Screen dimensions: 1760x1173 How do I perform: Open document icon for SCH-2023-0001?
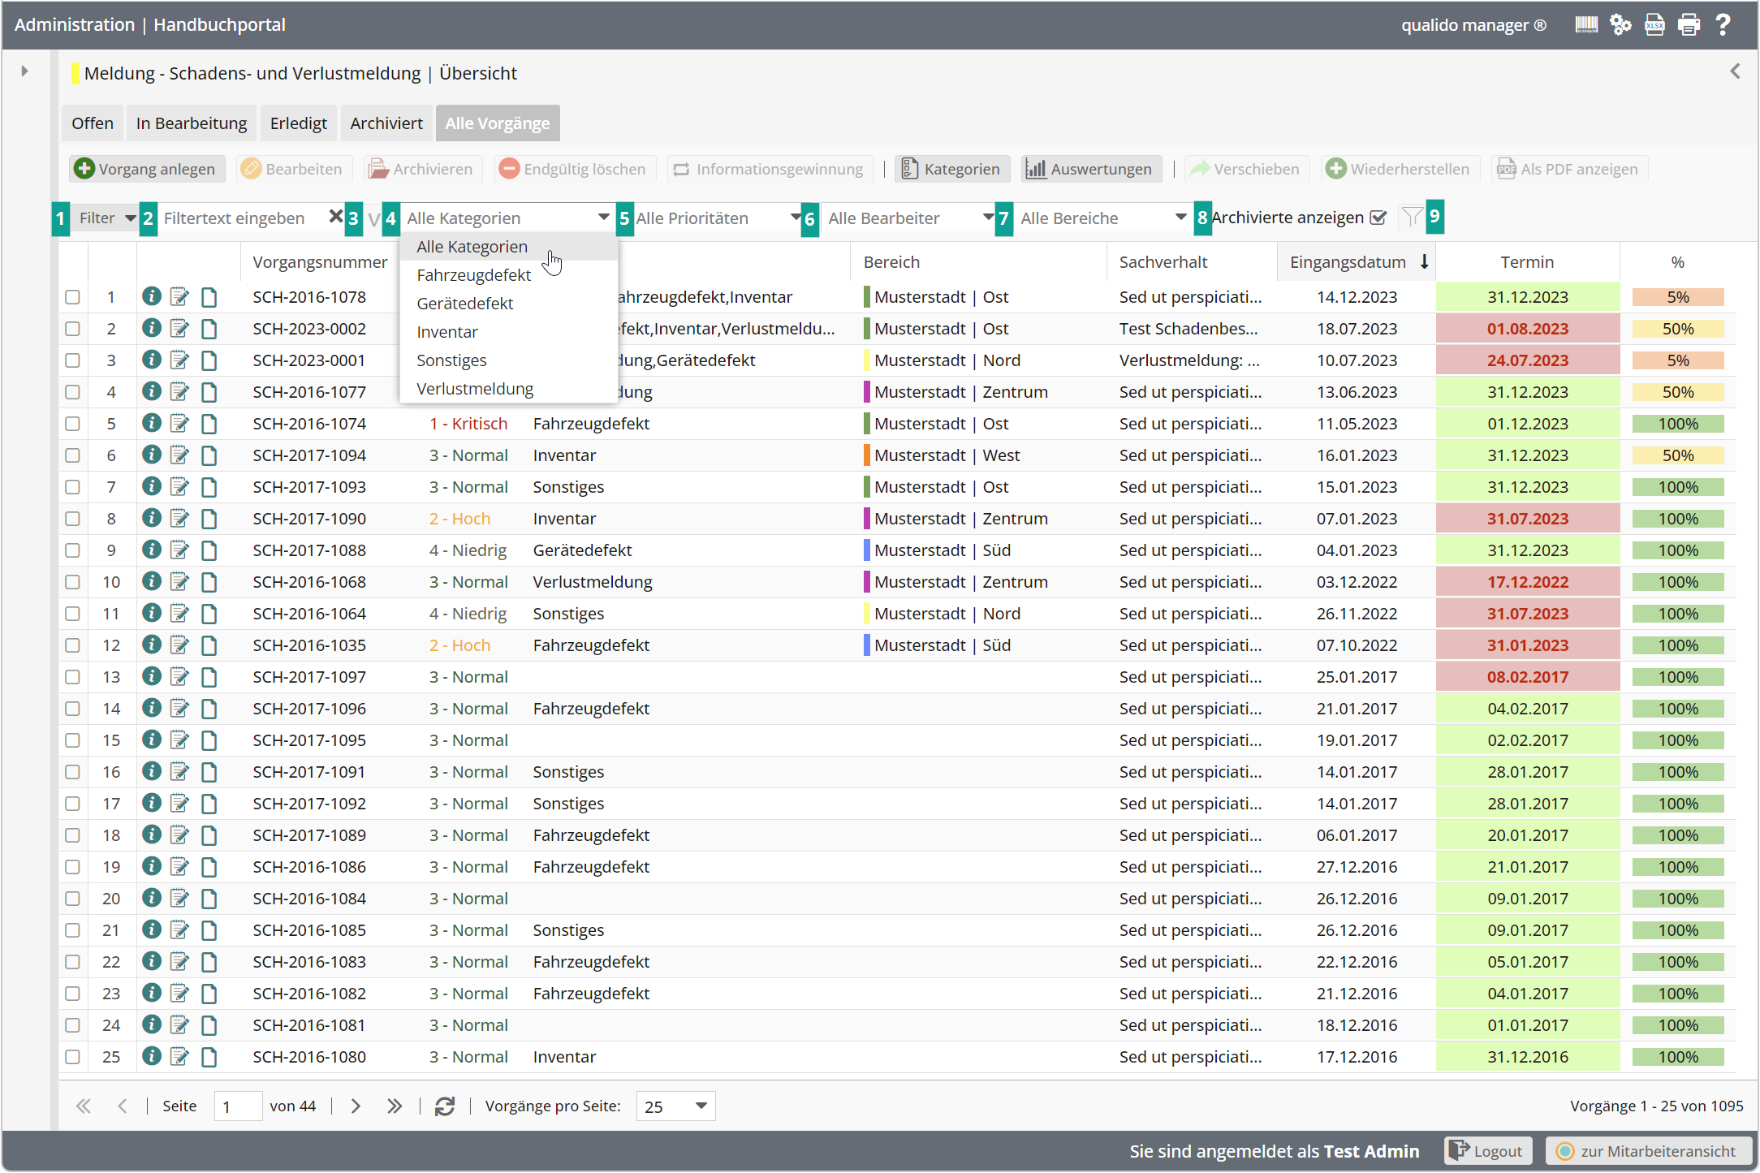click(209, 360)
